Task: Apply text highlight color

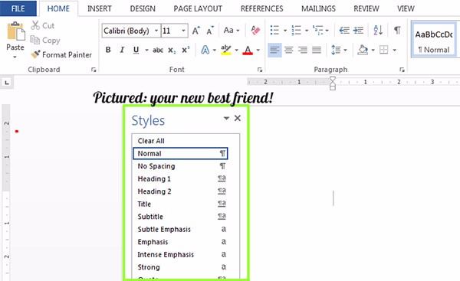Action: click(226, 50)
